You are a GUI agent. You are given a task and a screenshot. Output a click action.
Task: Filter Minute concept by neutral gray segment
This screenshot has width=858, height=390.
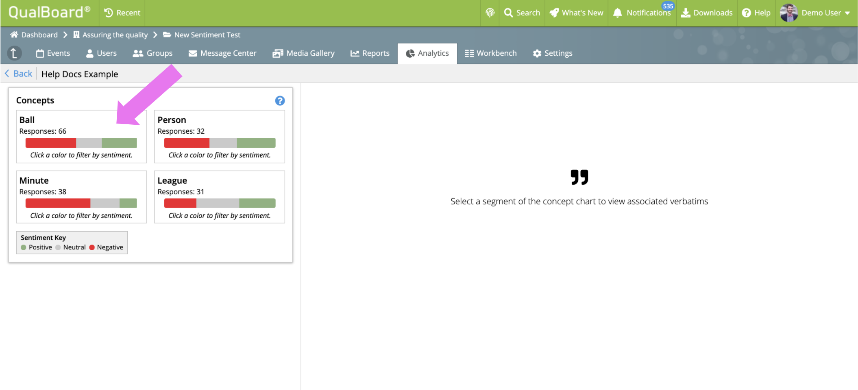coord(105,203)
